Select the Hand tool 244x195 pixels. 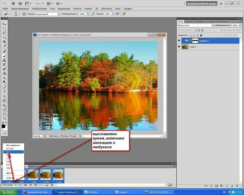tap(4, 114)
